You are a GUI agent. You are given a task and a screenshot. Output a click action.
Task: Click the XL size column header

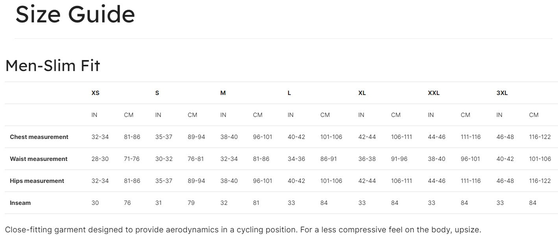click(362, 93)
